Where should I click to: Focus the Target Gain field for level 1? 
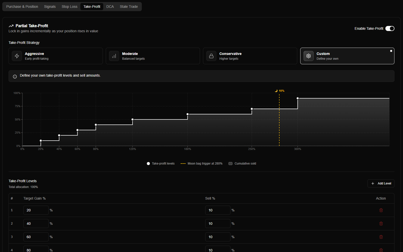36,210
